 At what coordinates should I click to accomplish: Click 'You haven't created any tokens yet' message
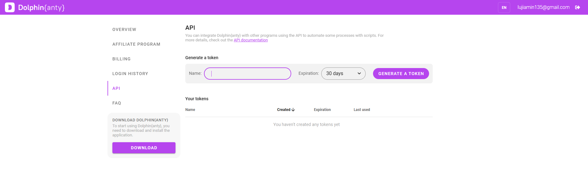click(x=307, y=124)
